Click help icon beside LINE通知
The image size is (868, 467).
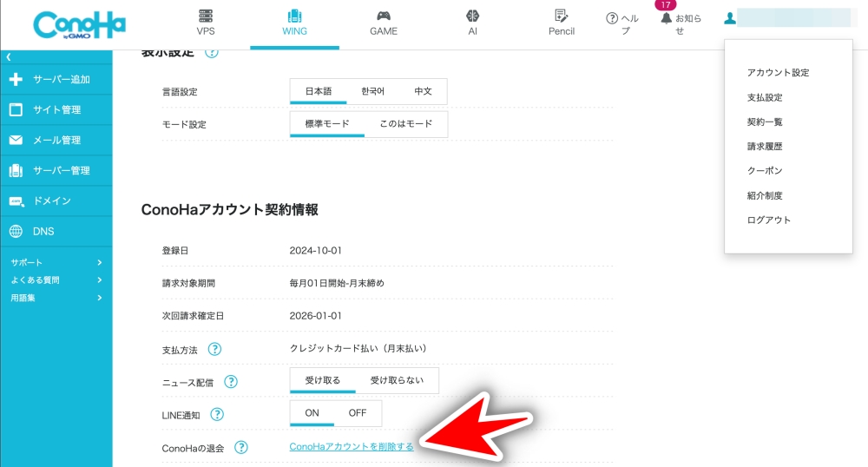tap(217, 415)
